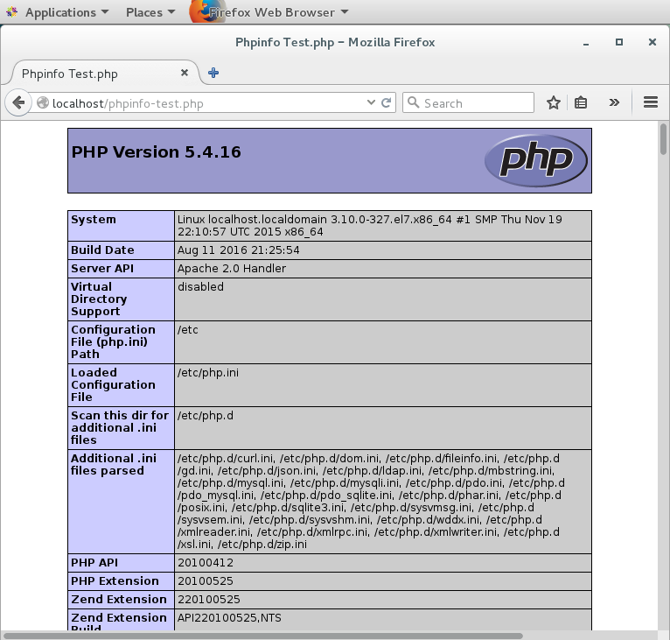The width and height of the screenshot is (670, 640).
Task: Show bookmarks using the clipboard list icon
Action: [581, 103]
